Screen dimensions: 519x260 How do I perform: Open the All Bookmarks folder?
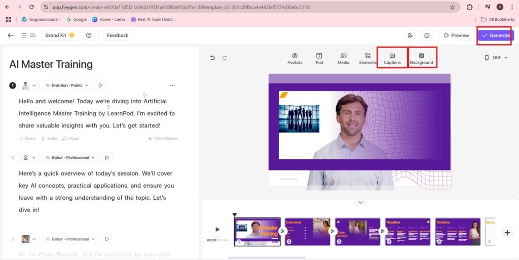pos(498,20)
